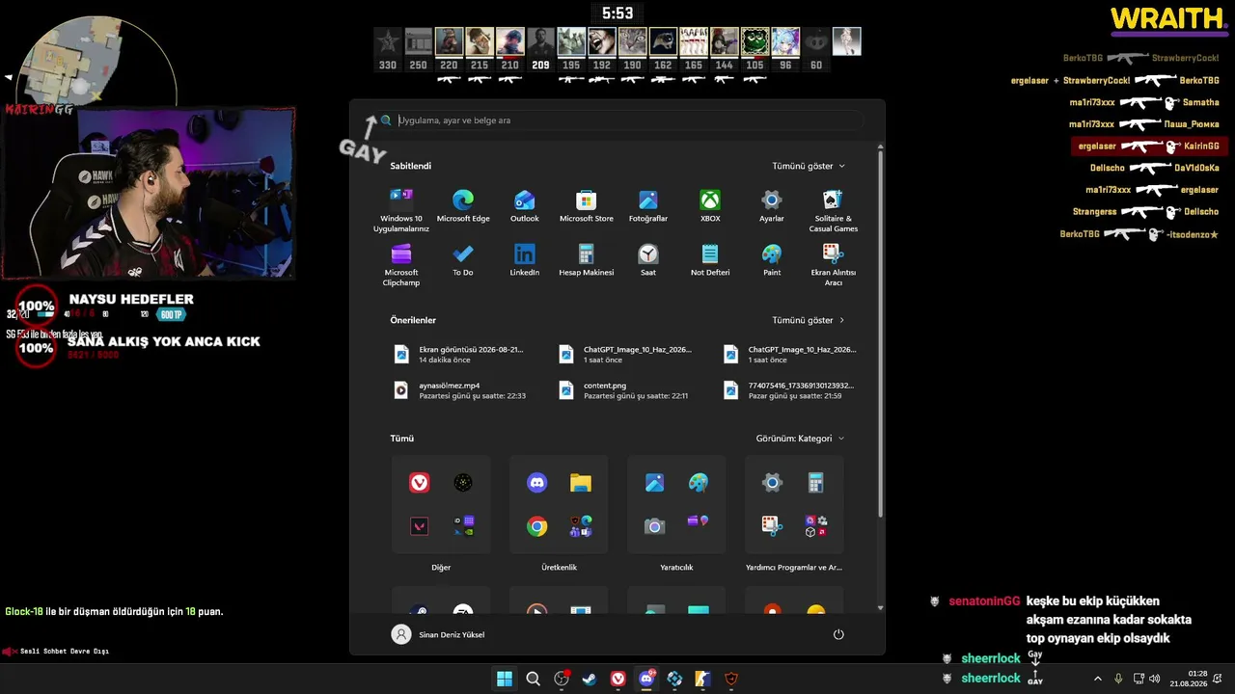
Task: Open LinkedIn pinned app
Action: [525, 260]
